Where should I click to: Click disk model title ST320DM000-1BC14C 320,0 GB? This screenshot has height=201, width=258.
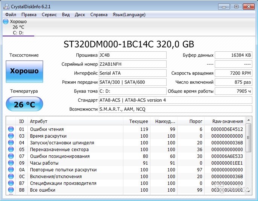tap(129, 44)
